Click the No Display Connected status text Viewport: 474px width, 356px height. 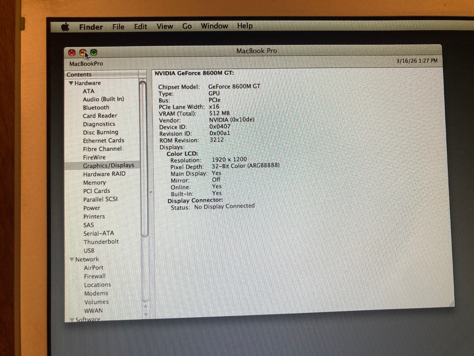coord(224,206)
